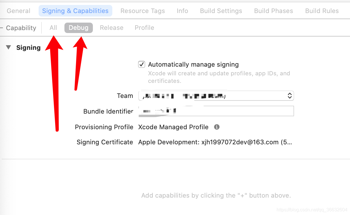Go to the Build Settings tab

[221, 11]
